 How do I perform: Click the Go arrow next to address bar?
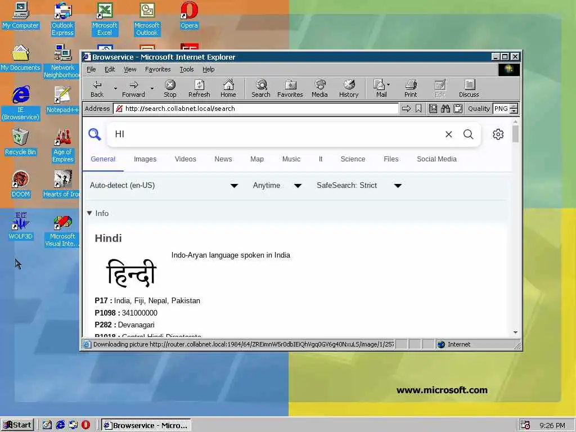(406, 109)
